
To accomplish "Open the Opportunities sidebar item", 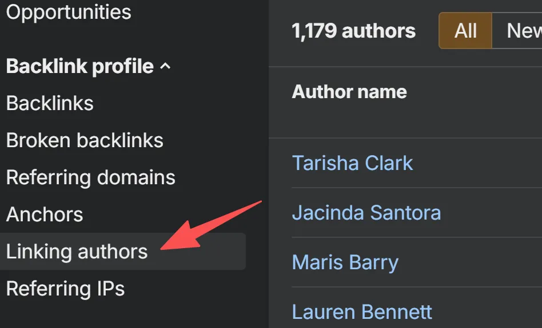I will [69, 12].
